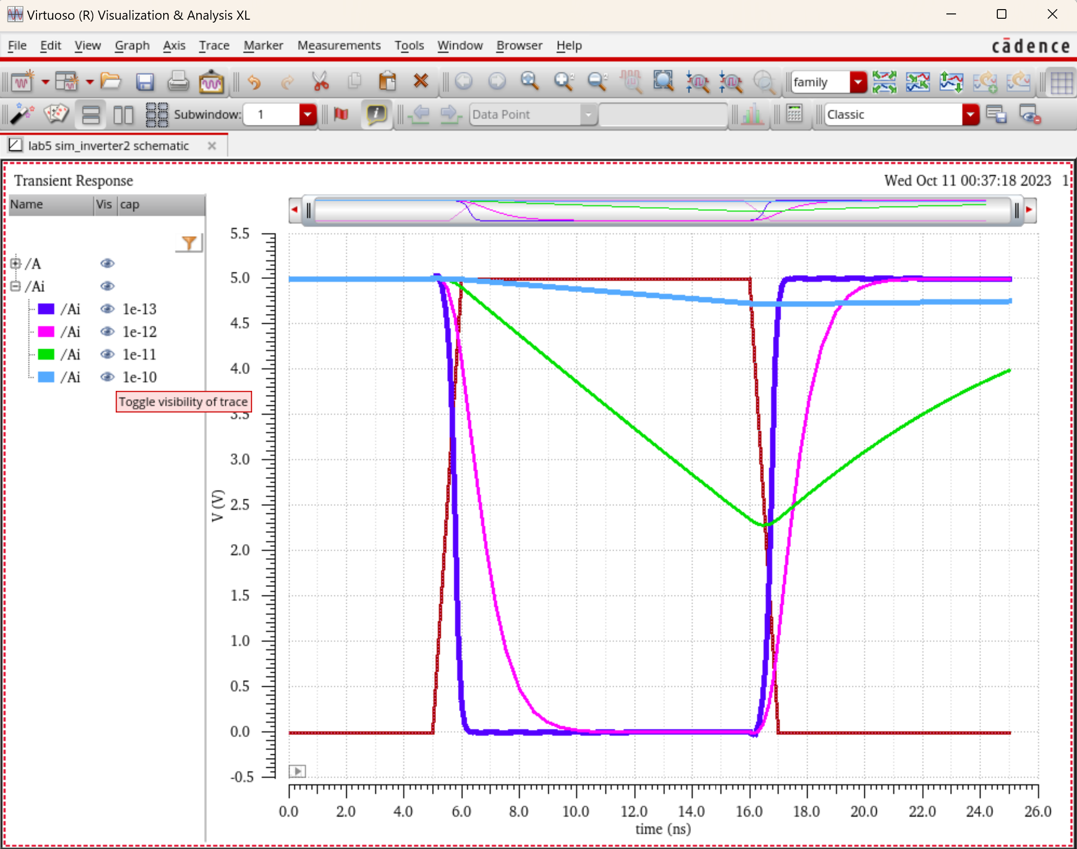Click the Save icon in toolbar

(145, 82)
